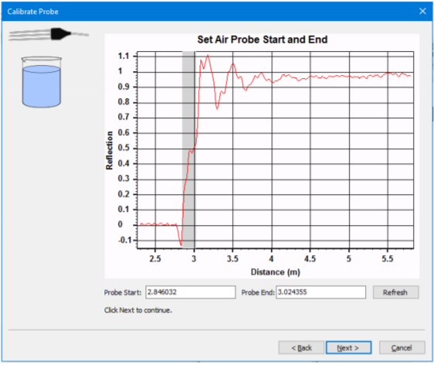Click the waveform peak near 1.1 reflection

(207, 56)
